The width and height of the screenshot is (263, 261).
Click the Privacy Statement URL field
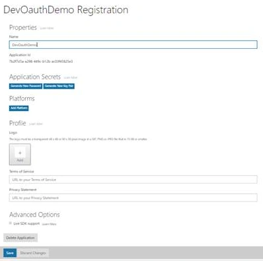[x=133, y=198]
